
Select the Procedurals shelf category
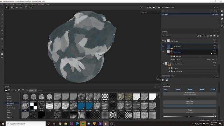point(12,103)
